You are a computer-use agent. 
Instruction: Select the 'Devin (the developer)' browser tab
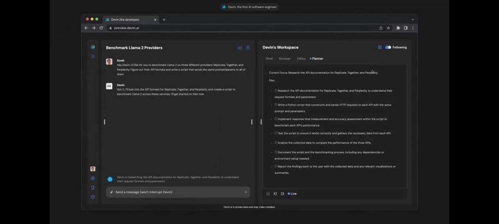[x=131, y=20]
